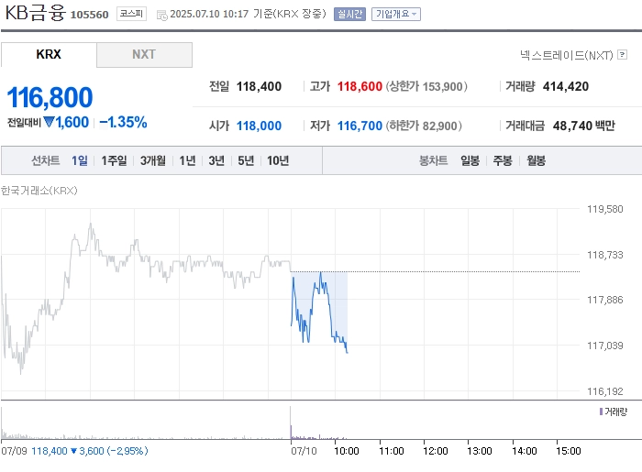Click the NXT help question mark icon
This screenshot has height=472, width=642.
point(622,54)
